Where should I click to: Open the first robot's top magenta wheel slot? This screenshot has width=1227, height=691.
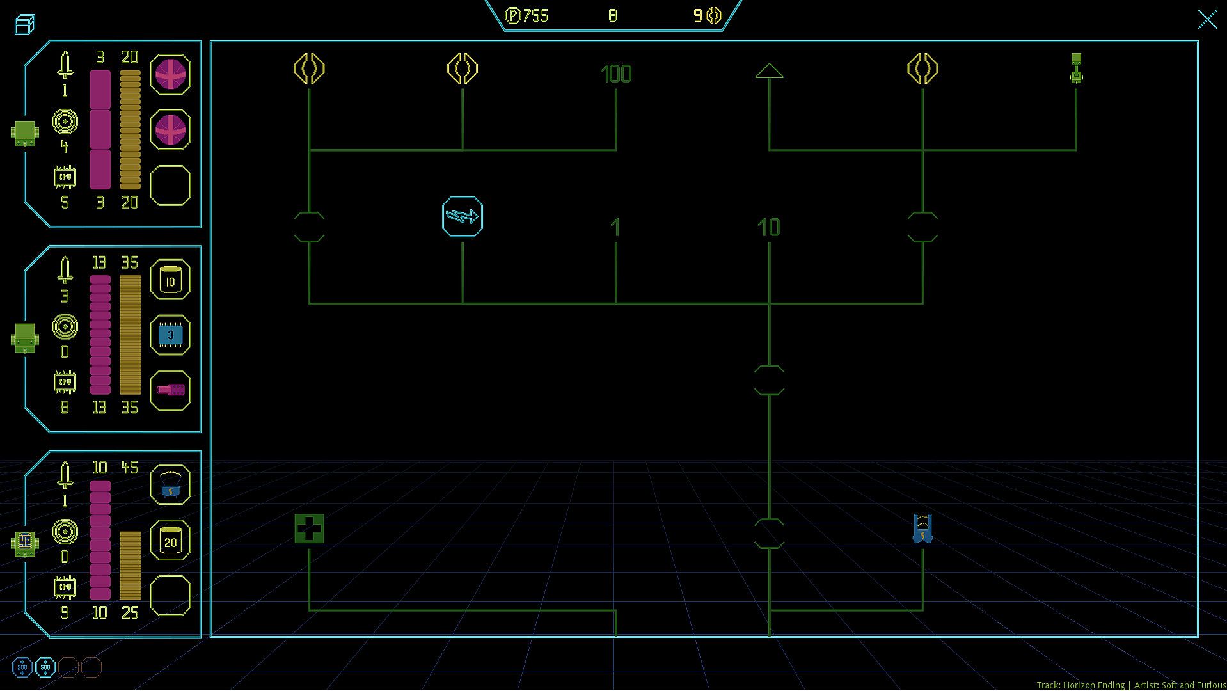point(171,74)
